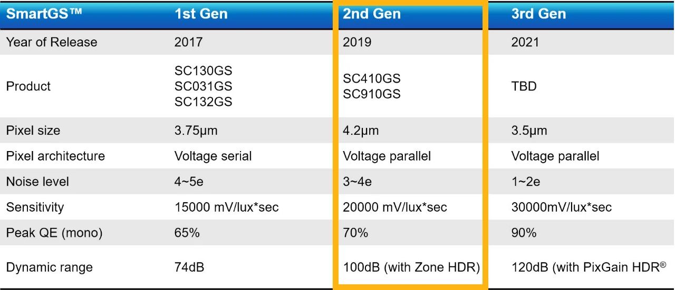Select the 3.75μm pixel size value
The width and height of the screenshot is (675, 290).
click(196, 131)
